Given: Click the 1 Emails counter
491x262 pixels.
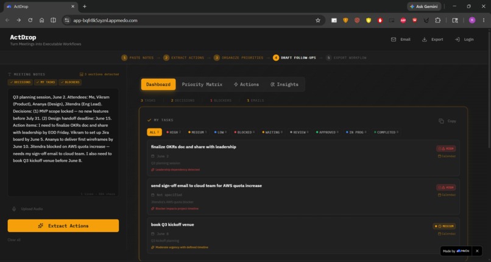Looking at the screenshot, I should (255, 101).
